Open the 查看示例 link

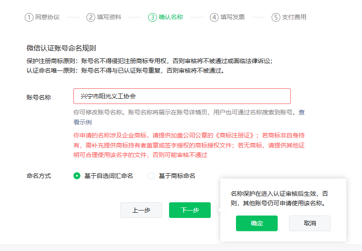coord(83,122)
